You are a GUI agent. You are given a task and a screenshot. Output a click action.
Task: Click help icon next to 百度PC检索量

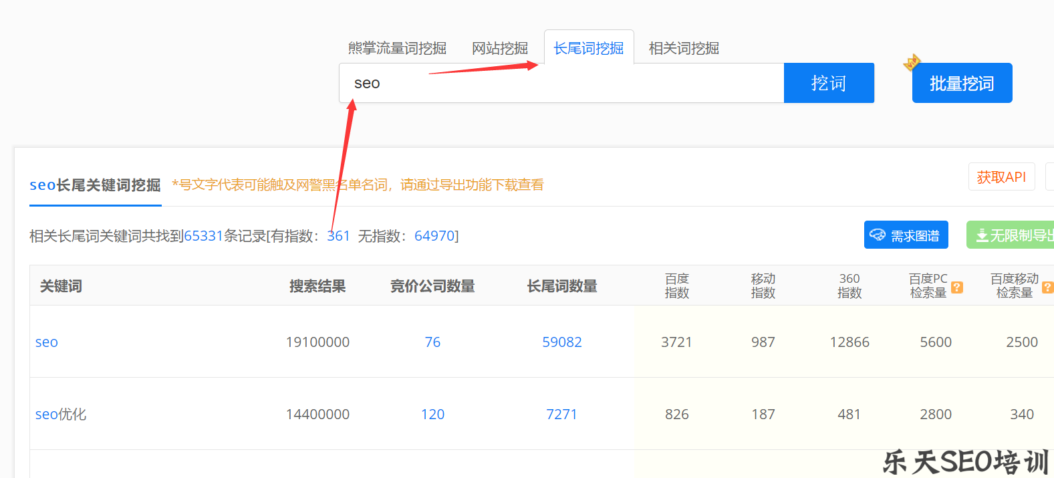(957, 287)
